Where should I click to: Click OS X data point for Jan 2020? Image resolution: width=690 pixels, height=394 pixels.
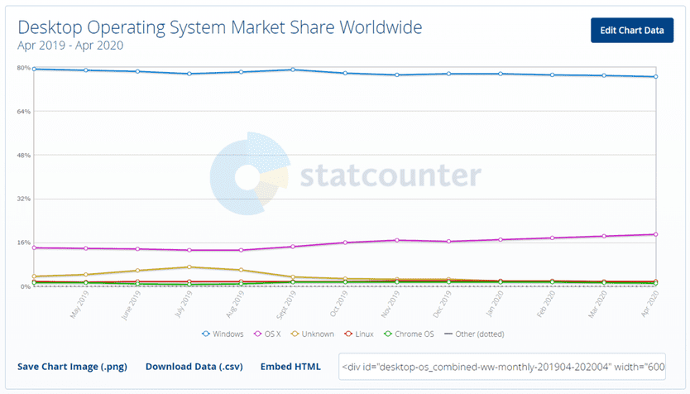[501, 240]
